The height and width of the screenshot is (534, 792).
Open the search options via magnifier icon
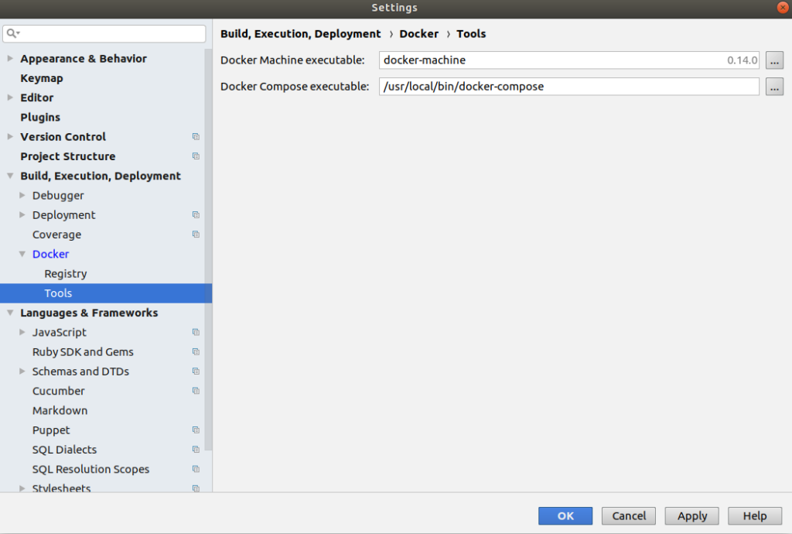click(x=12, y=34)
